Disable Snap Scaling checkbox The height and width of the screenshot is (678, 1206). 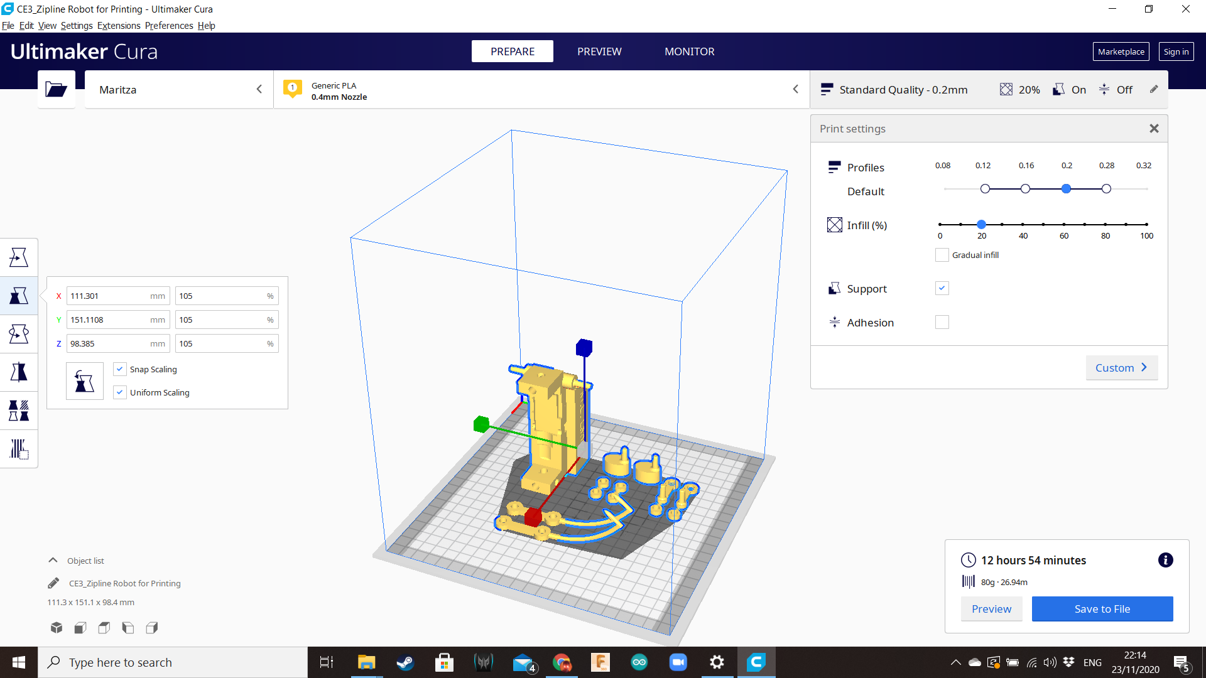(120, 369)
